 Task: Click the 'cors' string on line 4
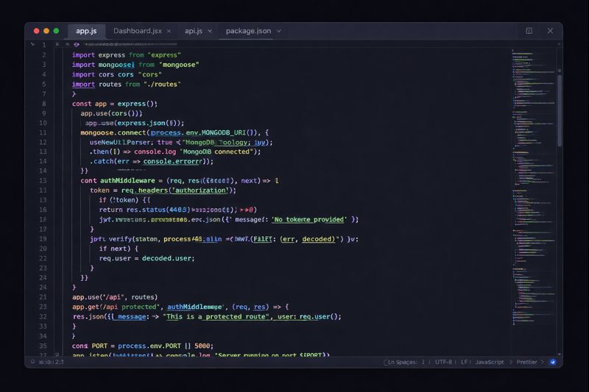149,74
